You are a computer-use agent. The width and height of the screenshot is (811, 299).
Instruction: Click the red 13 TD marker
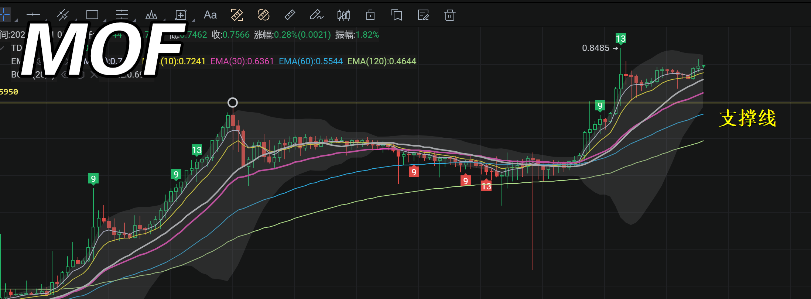pos(486,186)
